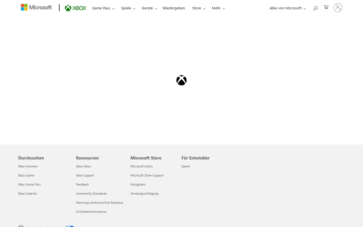Expand the Spiele dropdown menu

pyautogui.click(x=128, y=8)
